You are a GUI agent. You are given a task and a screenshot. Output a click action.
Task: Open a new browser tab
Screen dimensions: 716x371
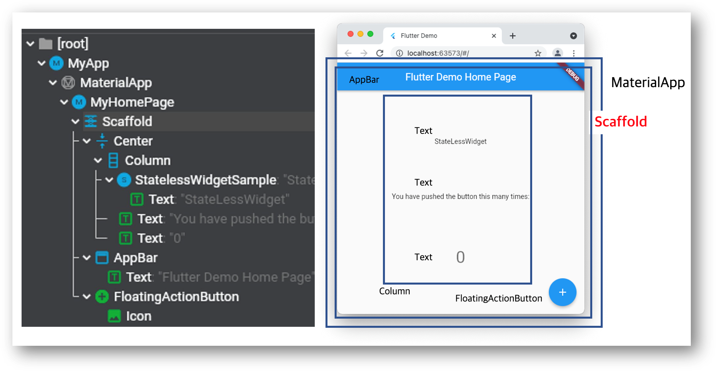512,36
